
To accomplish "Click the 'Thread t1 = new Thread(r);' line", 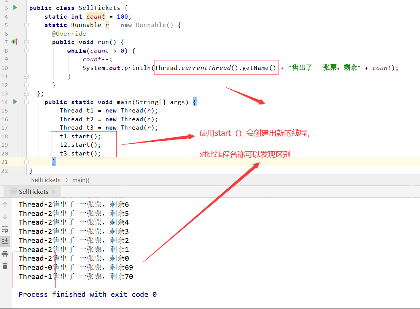I will [109, 111].
